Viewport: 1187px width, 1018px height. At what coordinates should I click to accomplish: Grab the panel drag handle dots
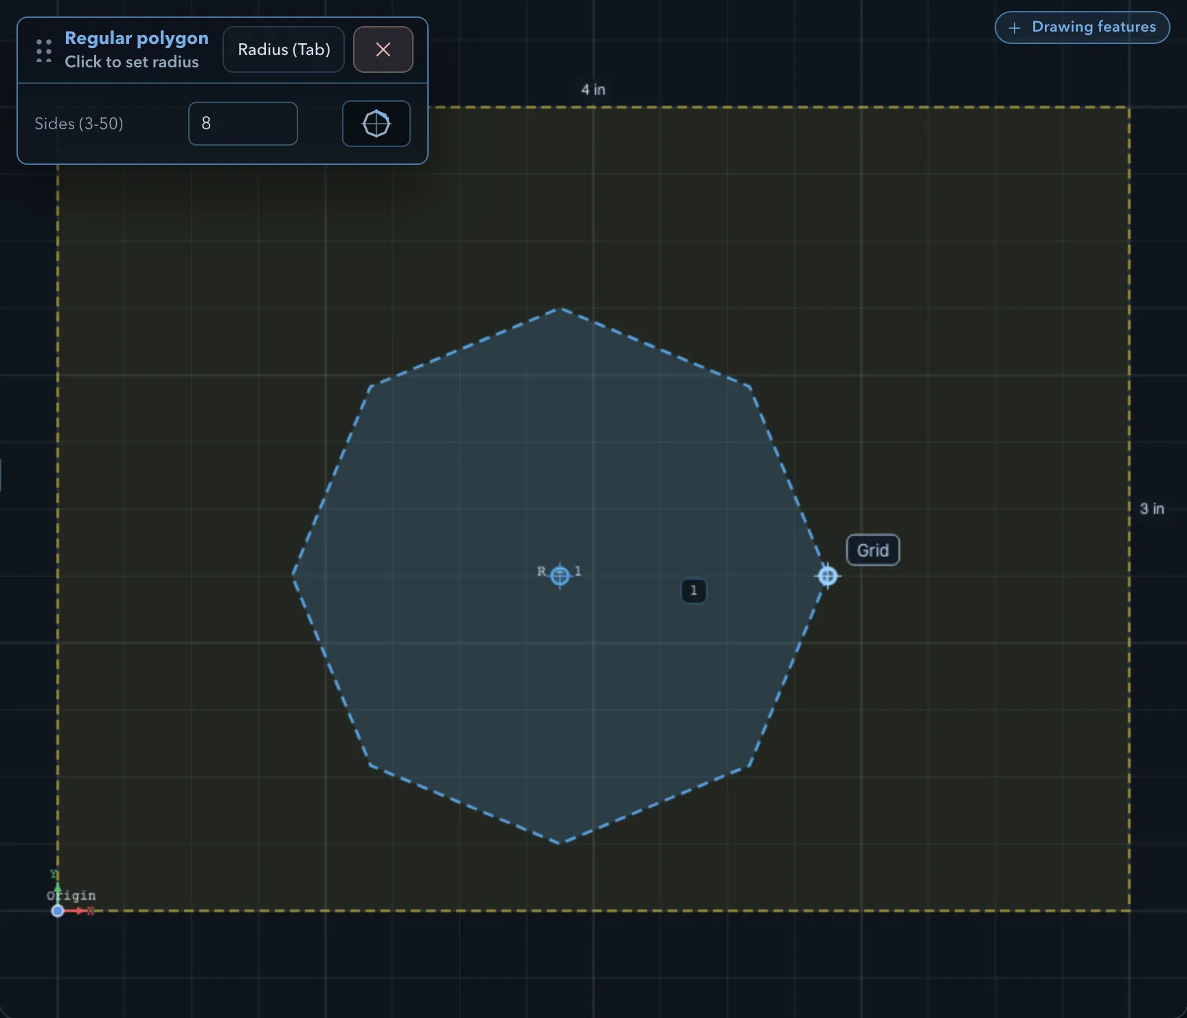coord(44,51)
